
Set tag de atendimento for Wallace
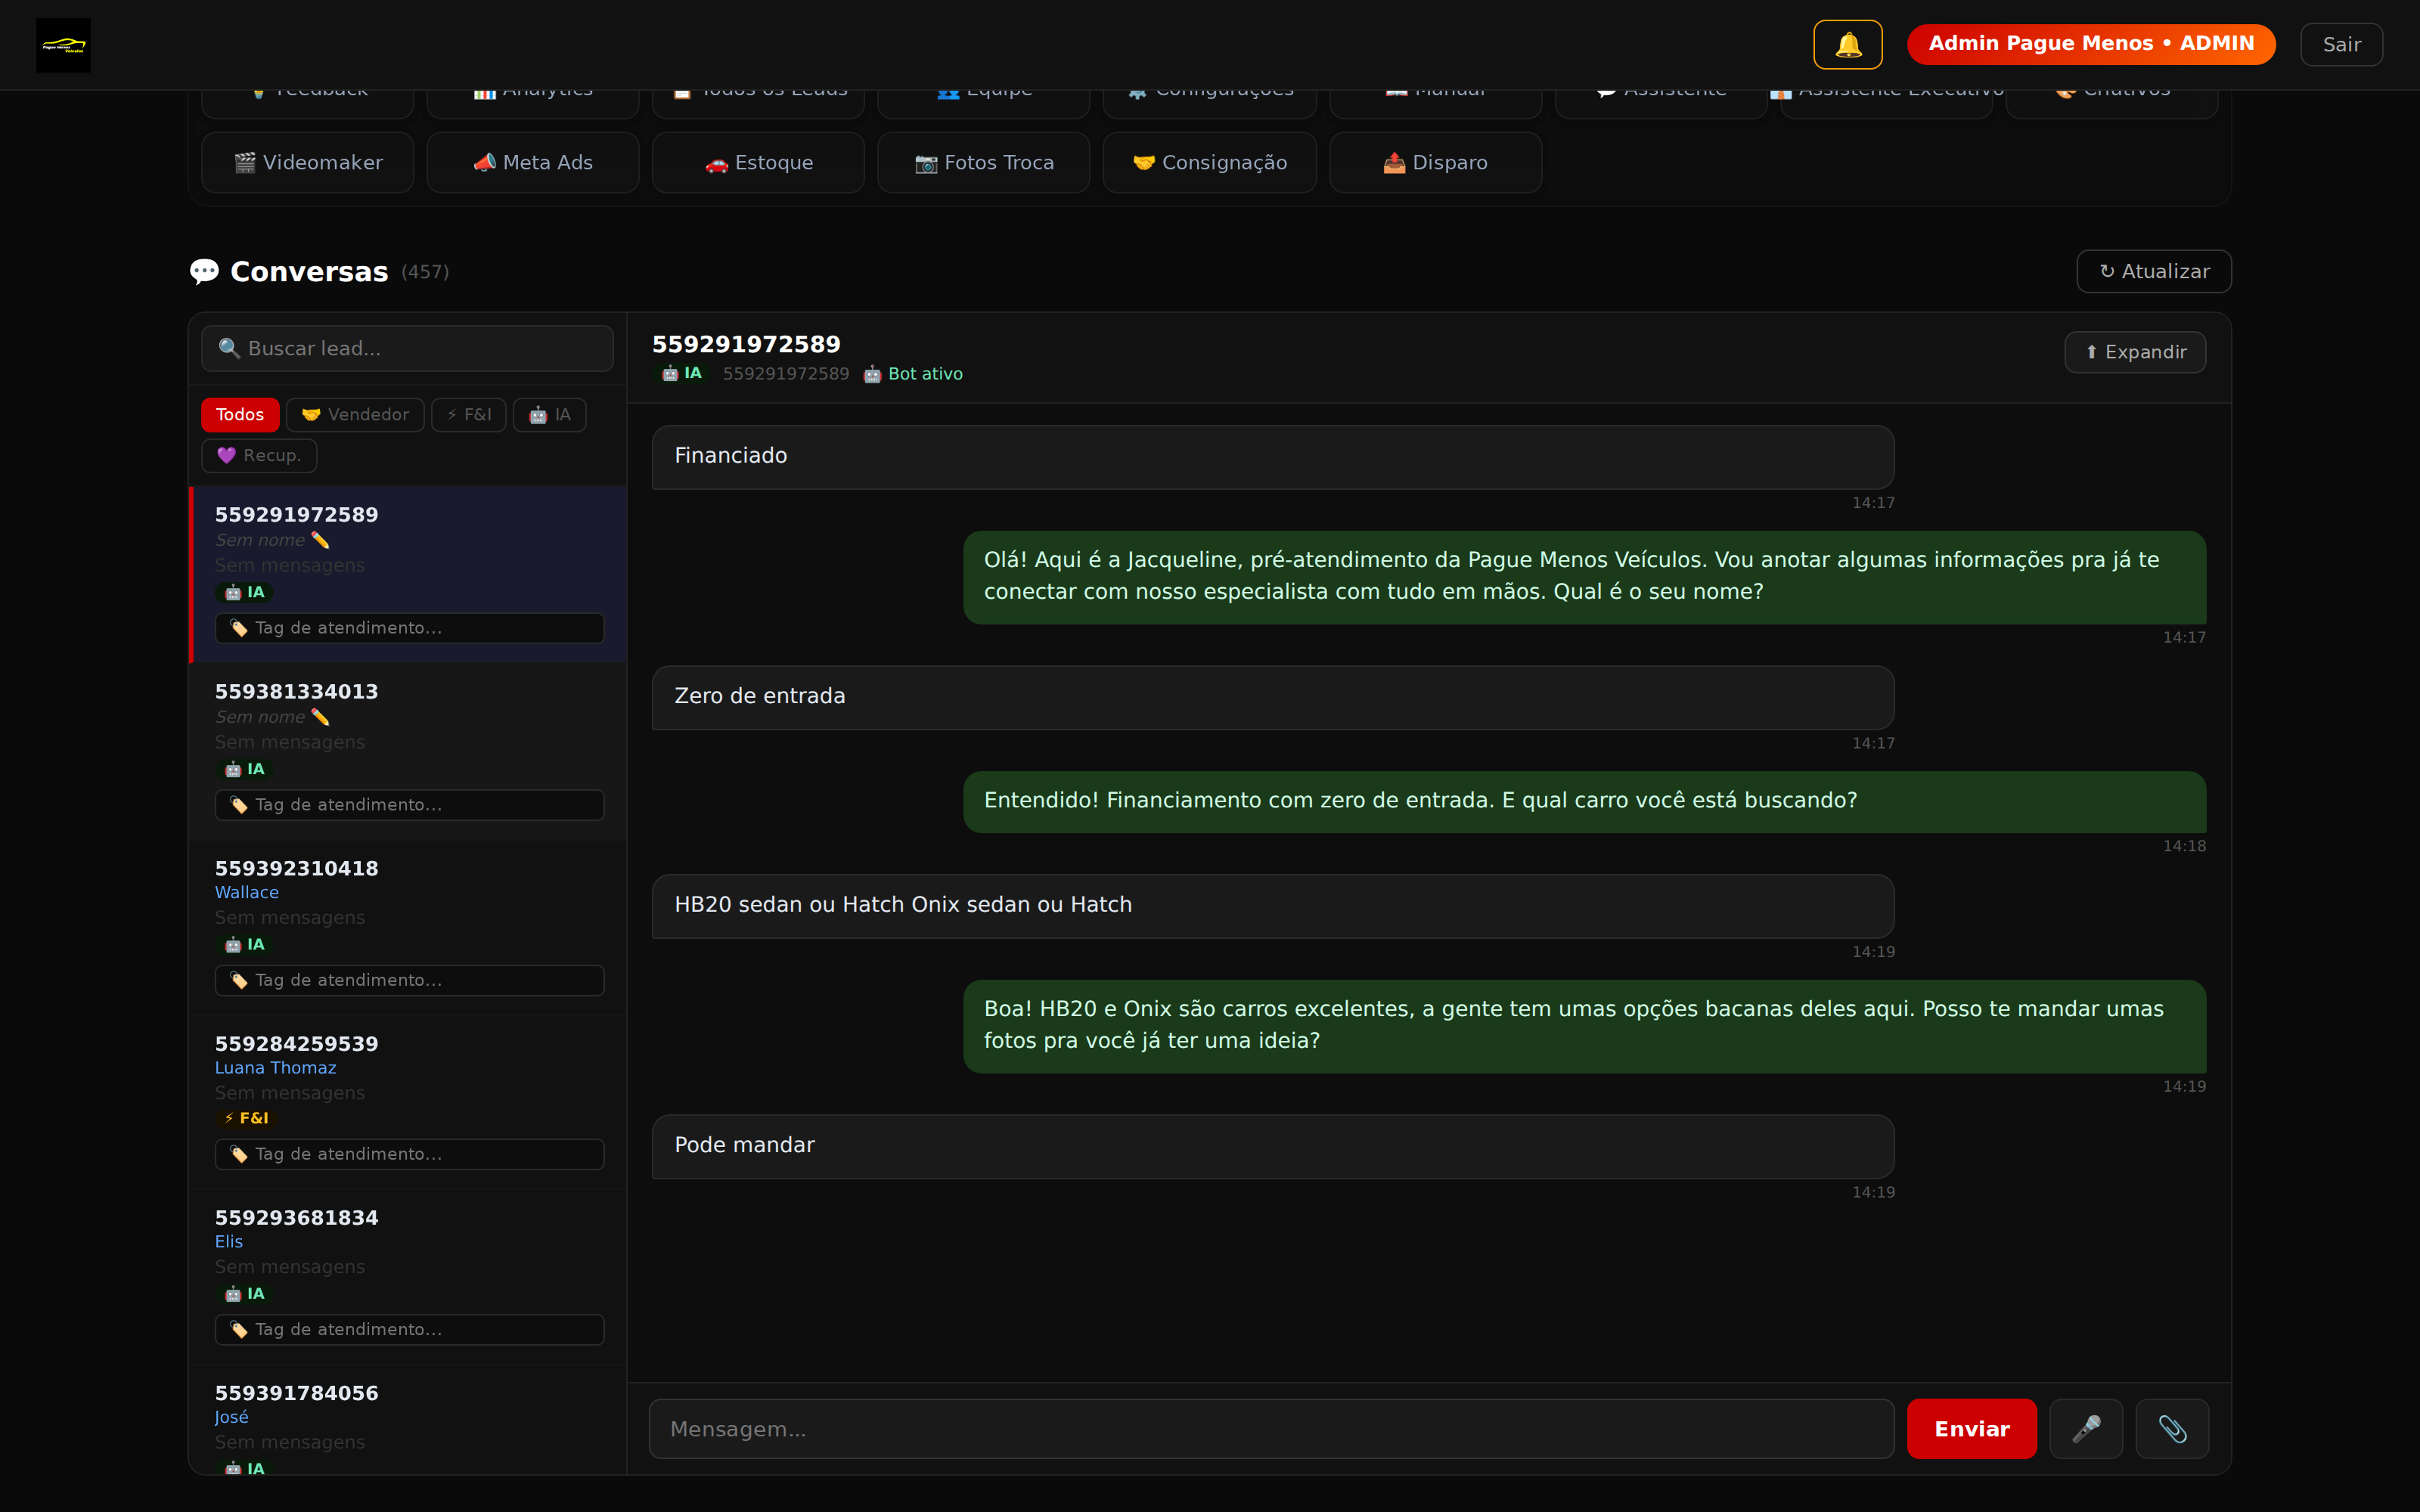(409, 980)
